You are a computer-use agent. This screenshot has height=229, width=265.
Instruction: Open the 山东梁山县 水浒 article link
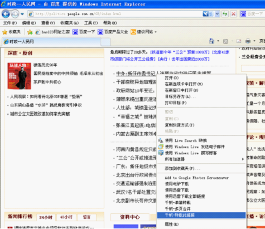click(46, 105)
